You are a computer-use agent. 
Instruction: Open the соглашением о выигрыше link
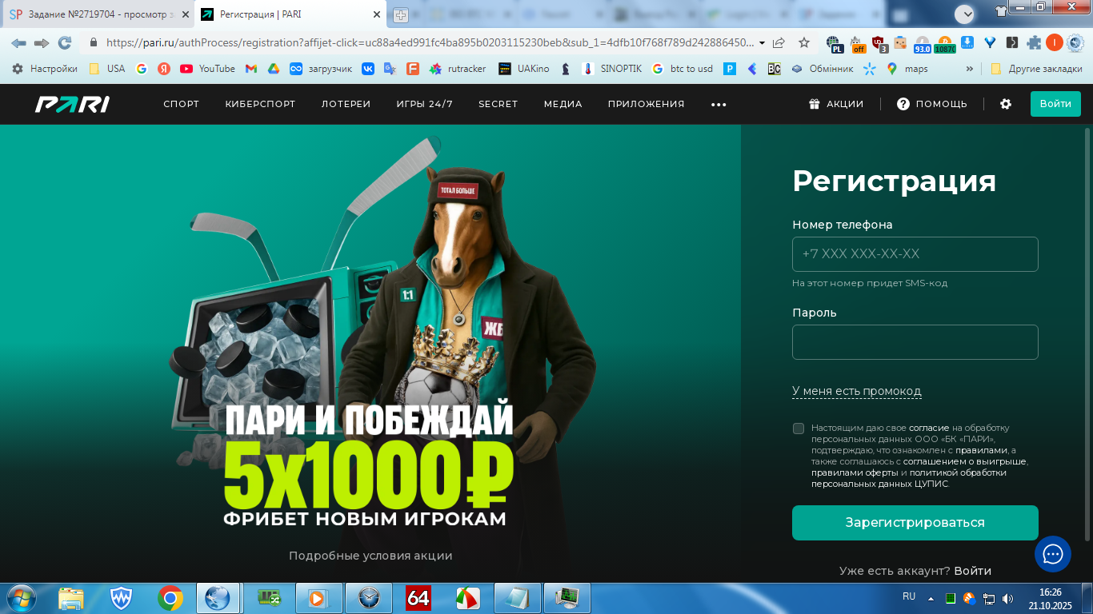pos(965,461)
